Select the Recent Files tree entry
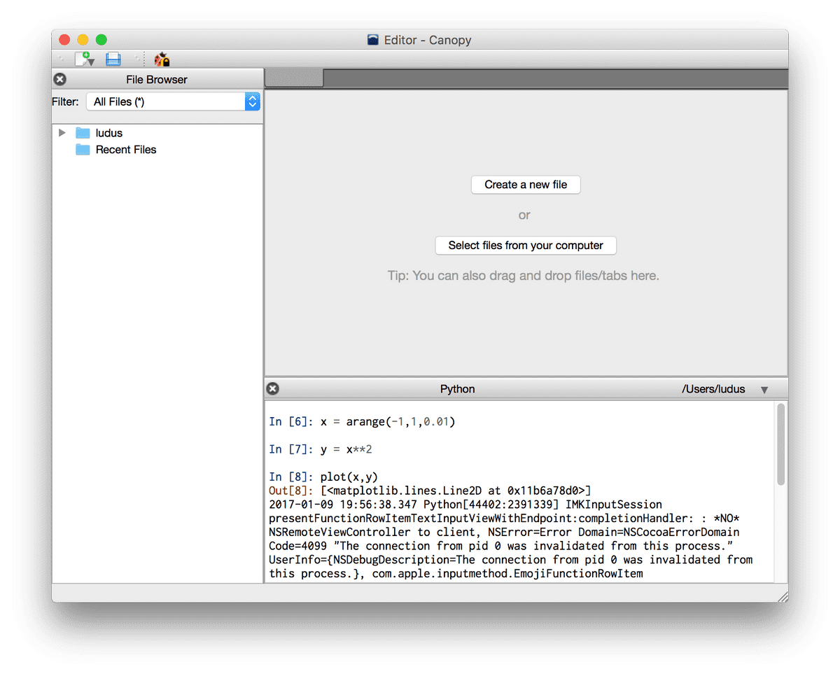The image size is (840, 676). (126, 150)
